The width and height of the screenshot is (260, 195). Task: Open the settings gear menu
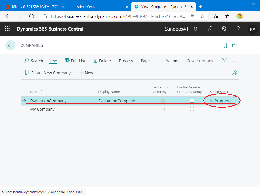pyautogui.click(x=224, y=29)
